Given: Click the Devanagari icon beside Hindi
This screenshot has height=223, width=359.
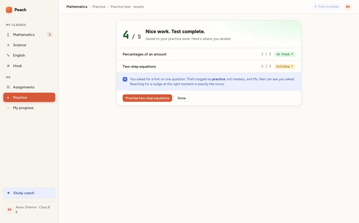Looking at the screenshot, I should 8,66.
